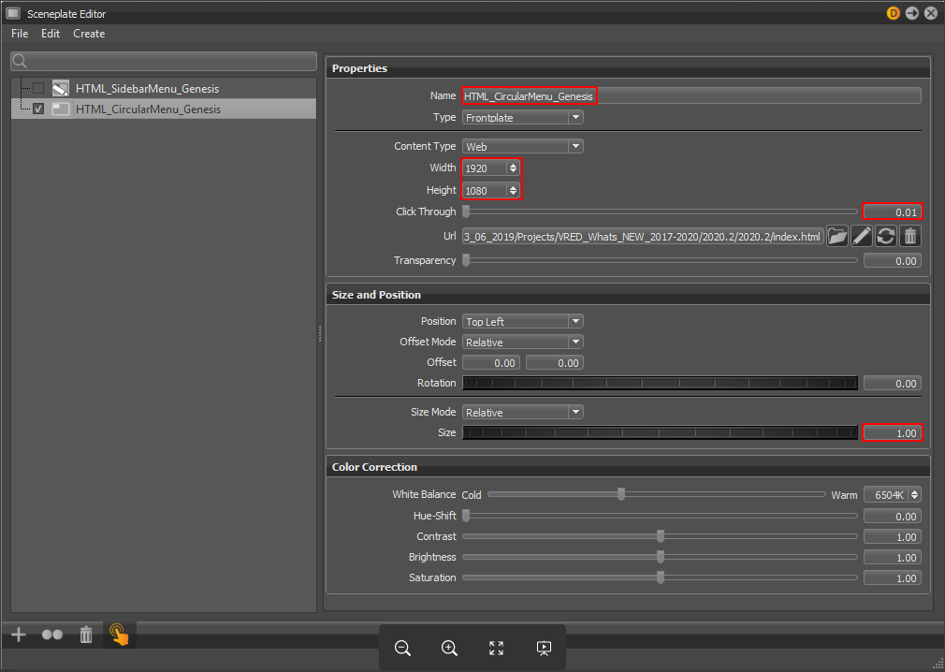Duplicate the selected sceneplate
945x672 pixels.
pos(51,634)
